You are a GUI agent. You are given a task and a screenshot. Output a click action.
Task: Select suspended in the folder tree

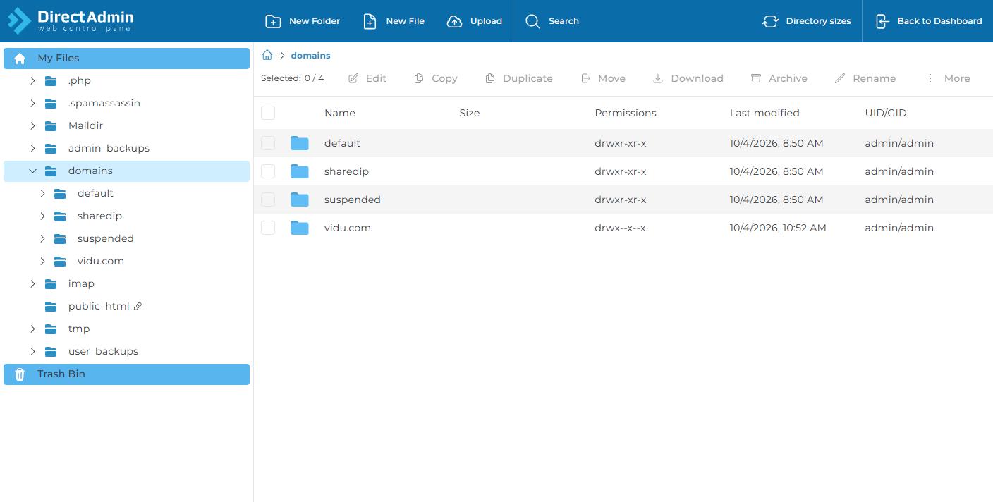[106, 239]
